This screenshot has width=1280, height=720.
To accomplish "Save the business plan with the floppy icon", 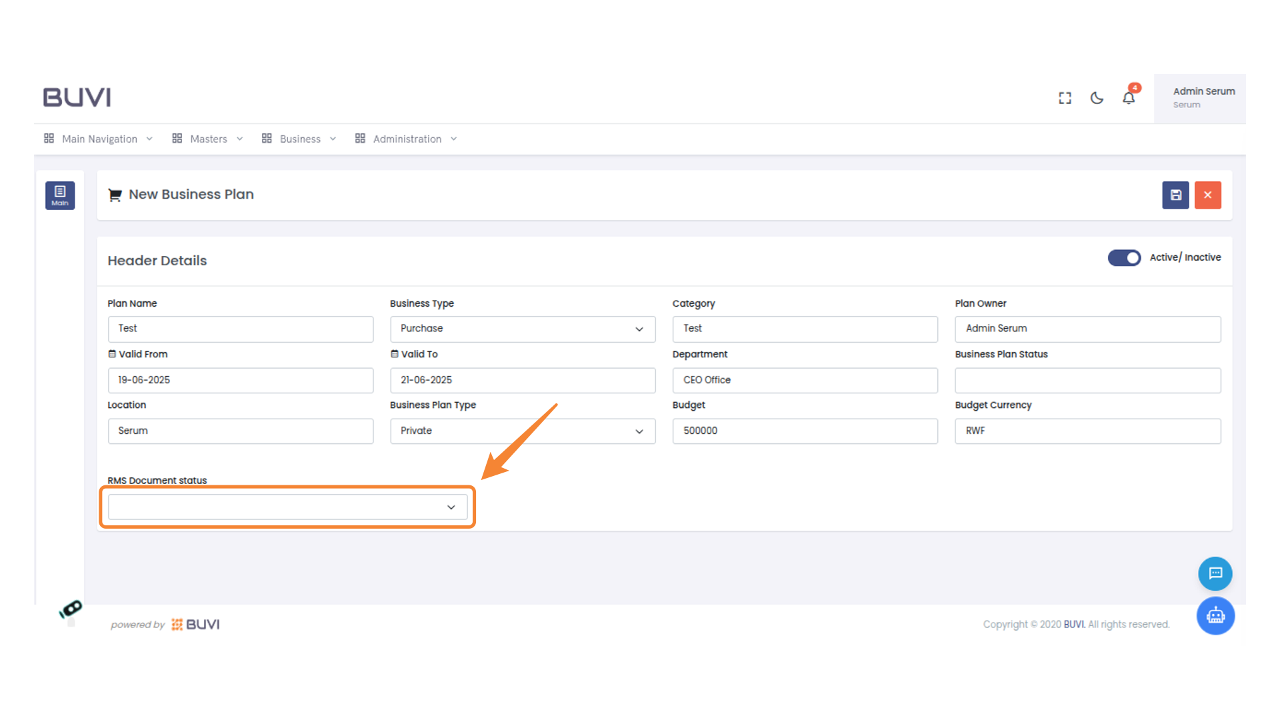I will pos(1175,195).
